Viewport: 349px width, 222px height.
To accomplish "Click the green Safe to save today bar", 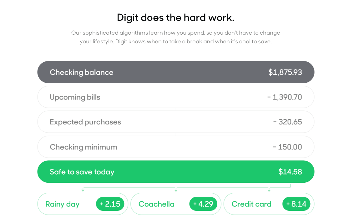I will click(x=176, y=171).
